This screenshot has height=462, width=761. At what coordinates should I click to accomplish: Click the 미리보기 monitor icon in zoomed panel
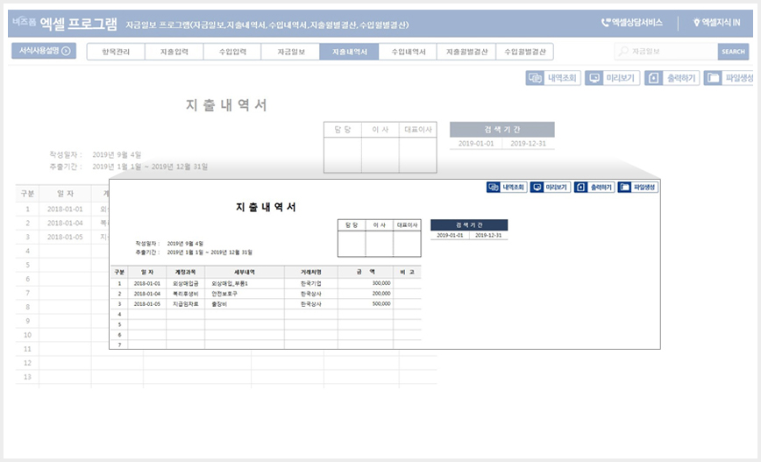point(537,188)
